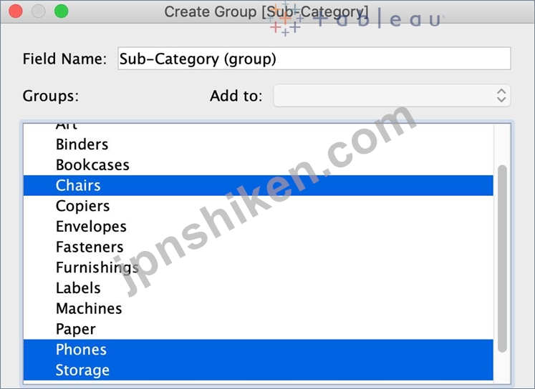Click the gray minimize window button
This screenshot has width=535, height=389.
click(39, 11)
